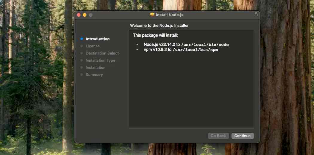314x155 pixels.
Task: Click the bullet beside the Summary step
Action: click(x=82, y=75)
